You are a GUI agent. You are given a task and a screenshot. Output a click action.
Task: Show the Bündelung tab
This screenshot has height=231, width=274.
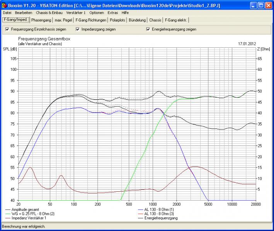[138, 20]
